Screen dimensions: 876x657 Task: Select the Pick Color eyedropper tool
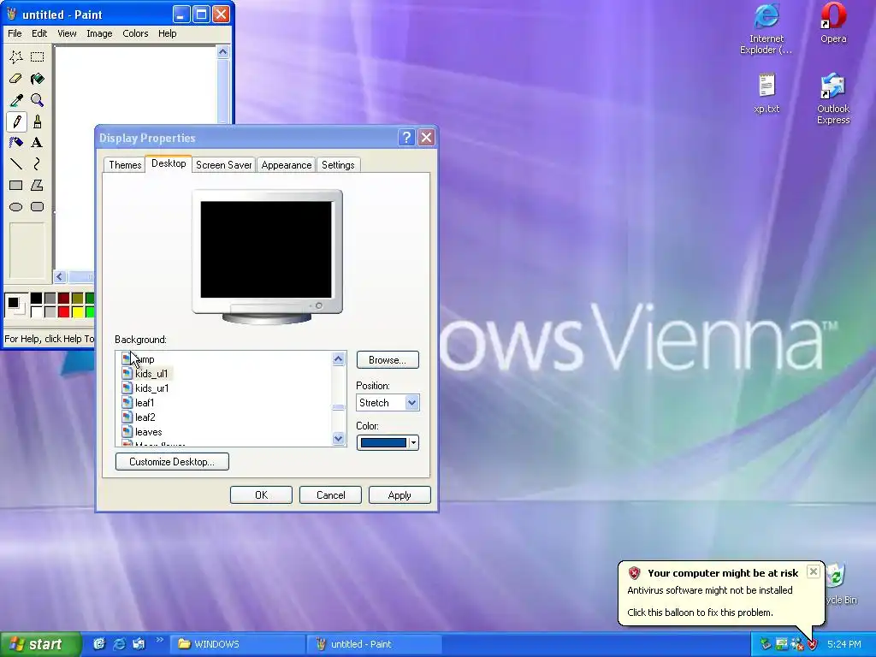[16, 100]
